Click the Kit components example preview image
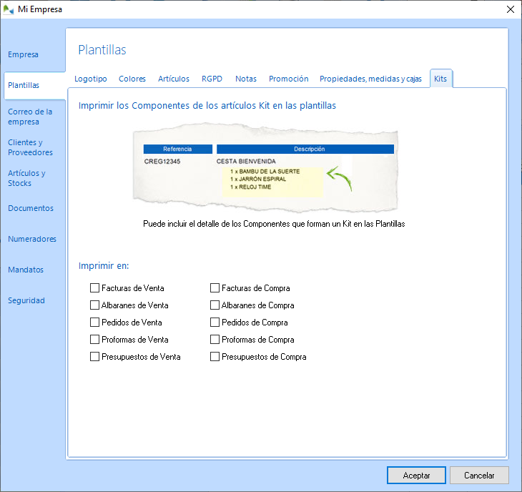This screenshot has height=492, width=522. [267, 171]
